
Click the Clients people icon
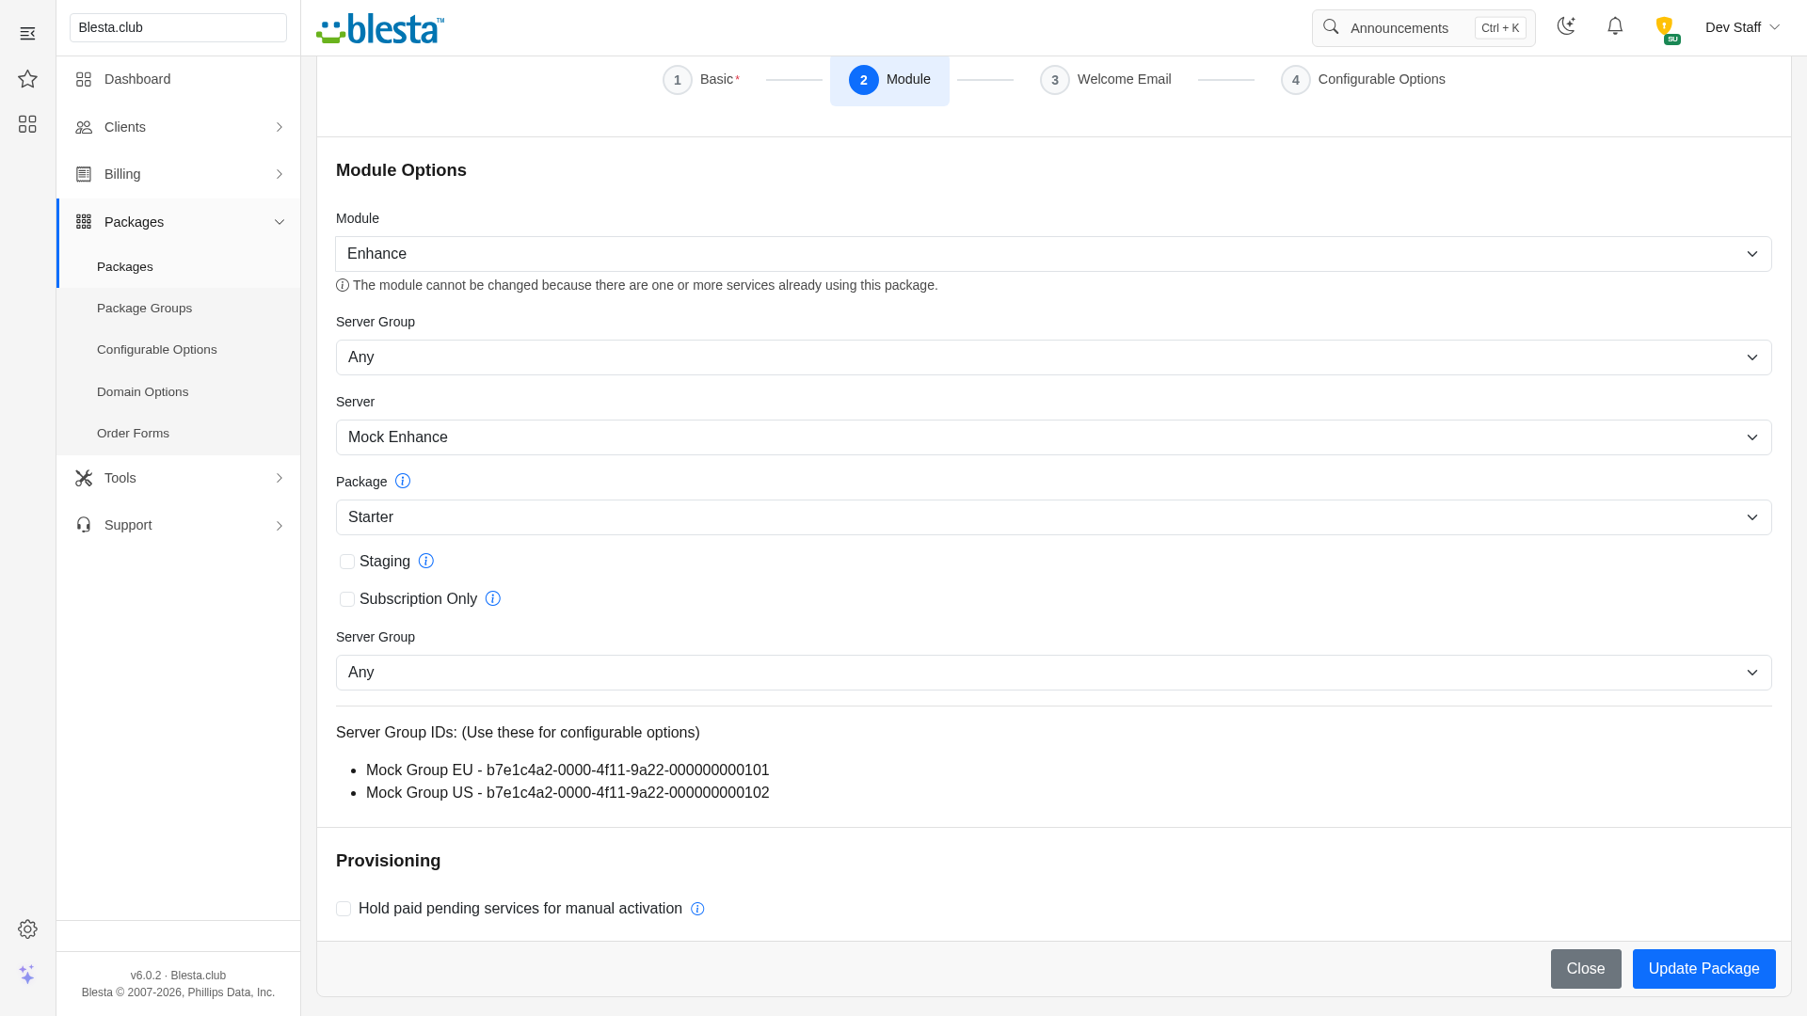click(84, 127)
